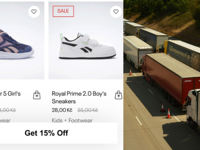Open the Footwear category label
This screenshot has width=200, height=150.
pyautogui.click(x=81, y=120)
